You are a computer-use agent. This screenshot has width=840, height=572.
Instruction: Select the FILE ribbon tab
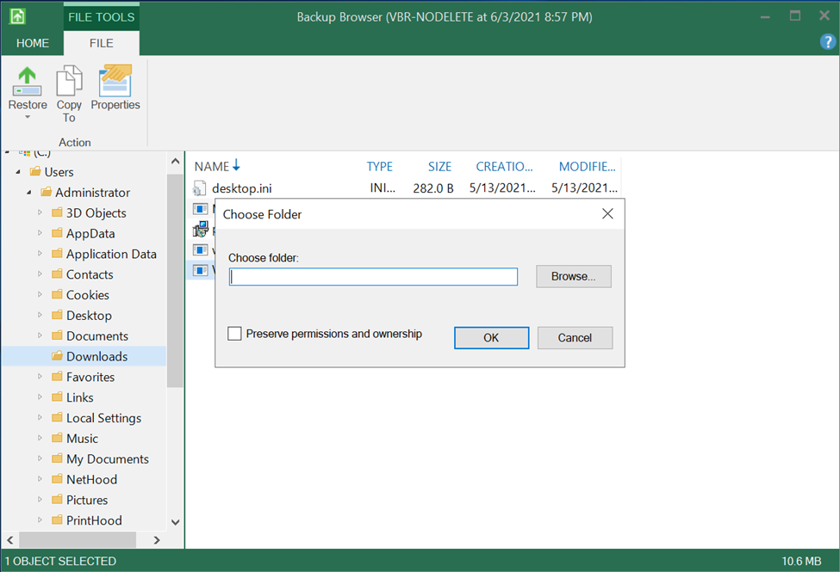(x=102, y=43)
